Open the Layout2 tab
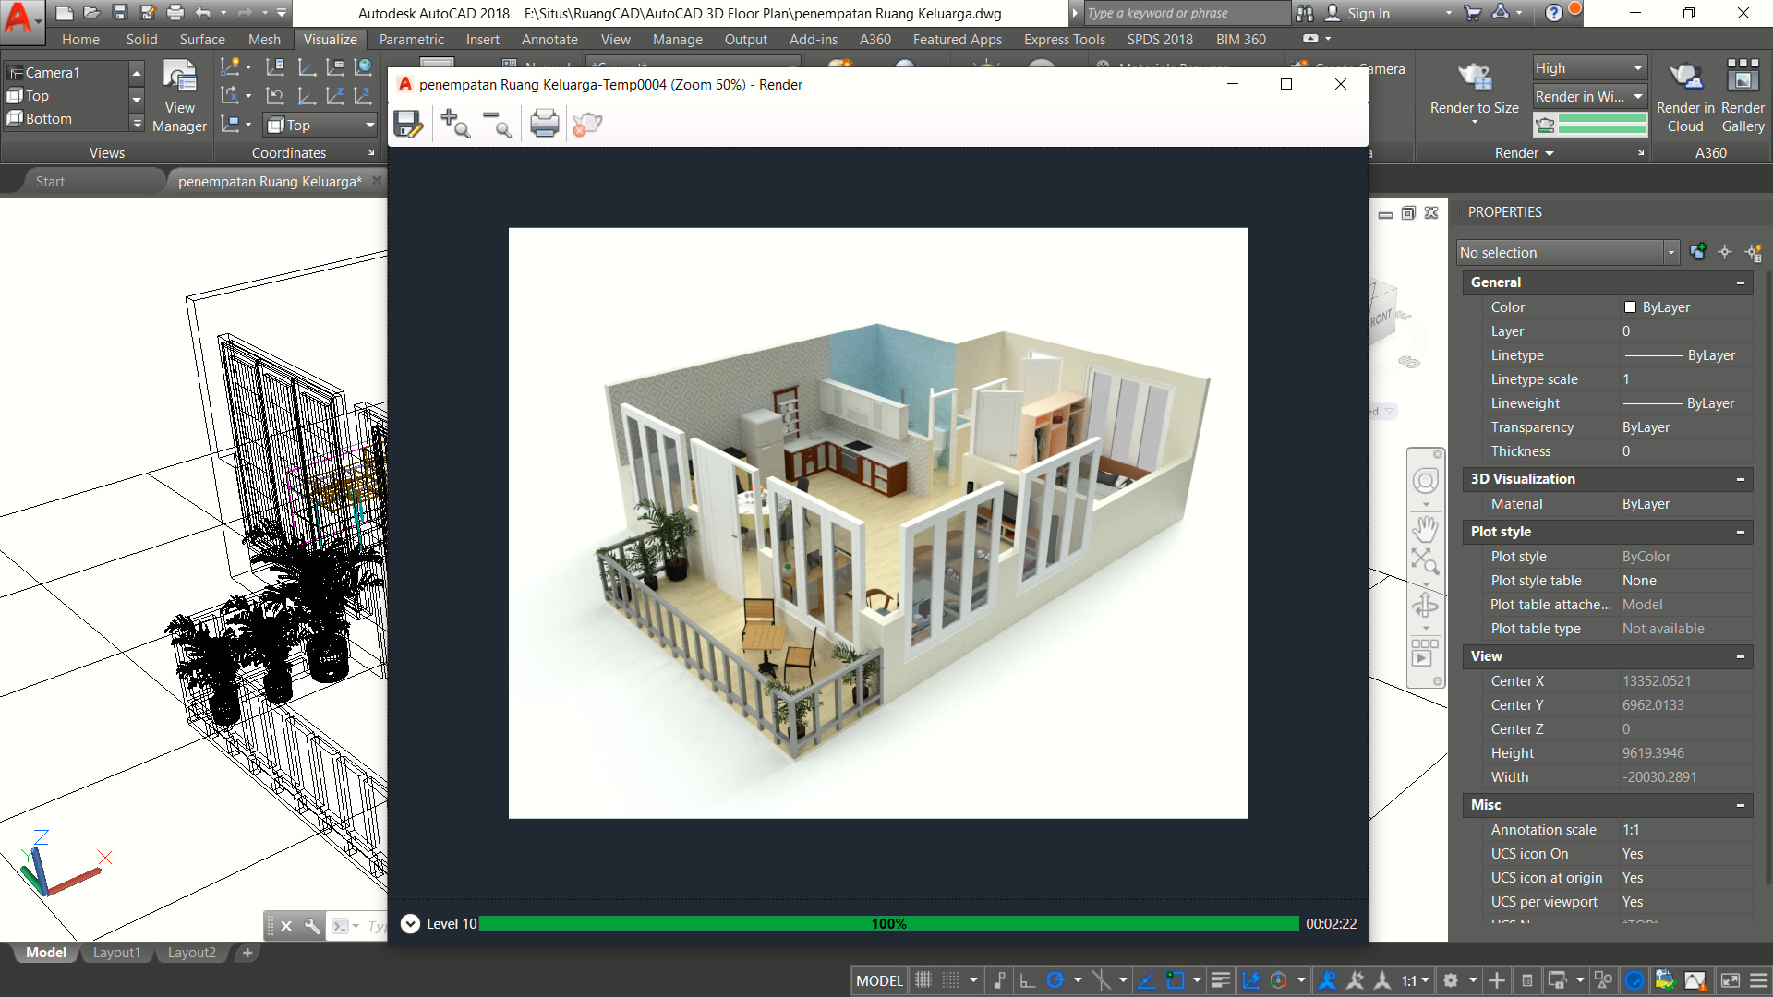The image size is (1773, 997). [191, 953]
